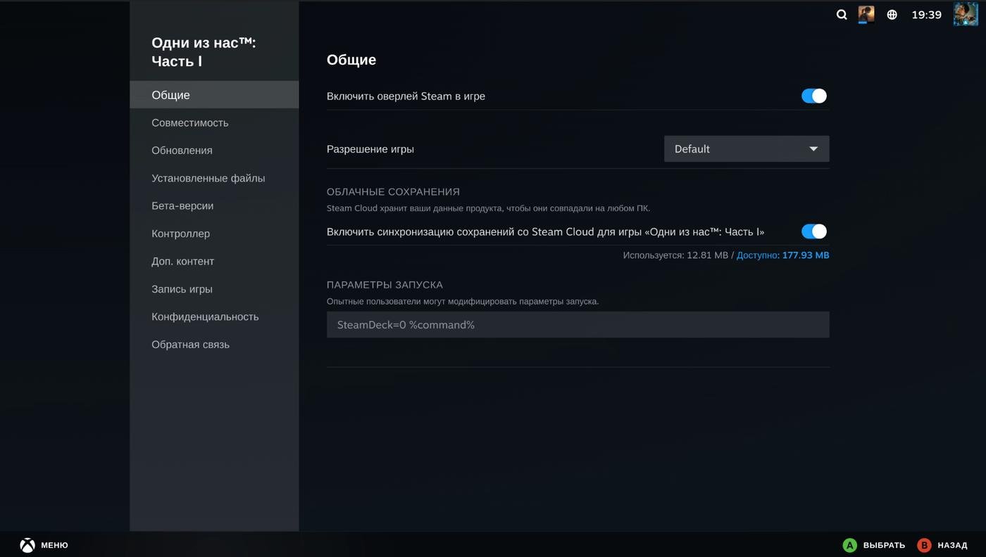The height and width of the screenshot is (557, 986).
Task: Toggle Steam Cloud save synchronization off
Action: pyautogui.click(x=814, y=231)
